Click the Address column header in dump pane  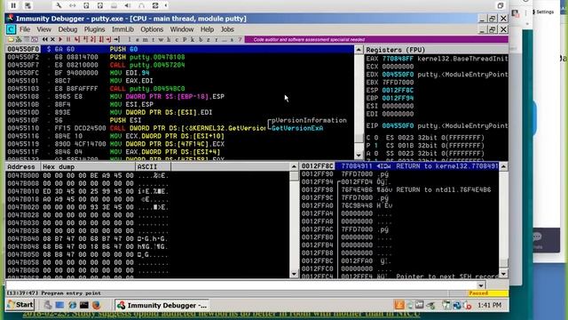click(x=23, y=167)
